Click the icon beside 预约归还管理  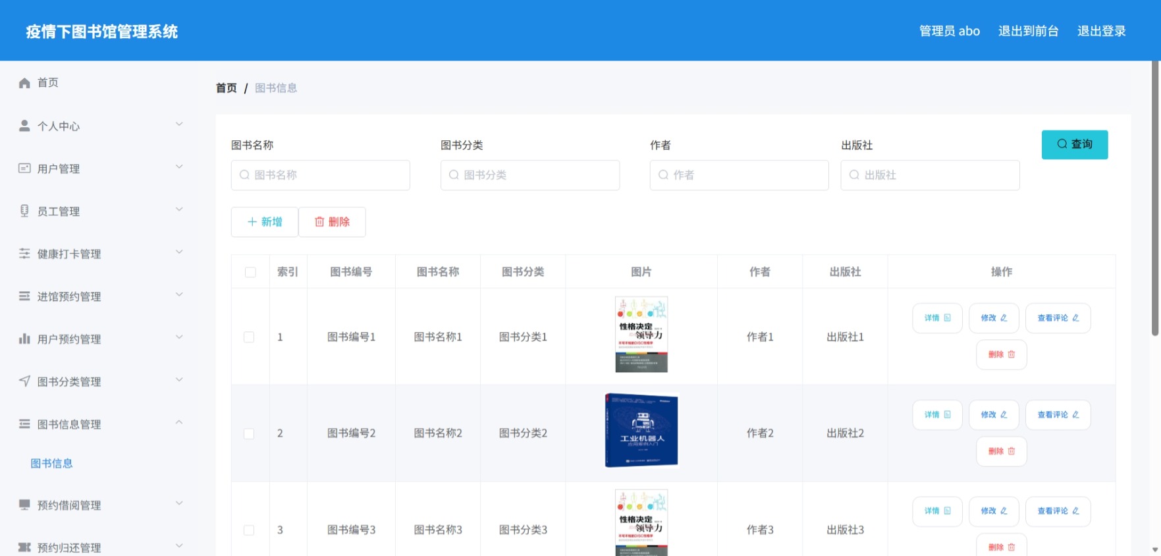coord(24,547)
